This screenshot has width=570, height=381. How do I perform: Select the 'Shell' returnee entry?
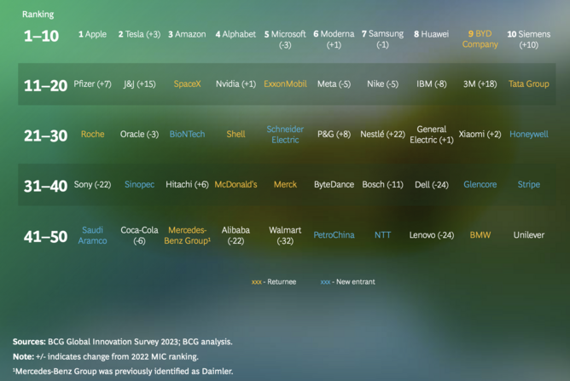point(236,134)
